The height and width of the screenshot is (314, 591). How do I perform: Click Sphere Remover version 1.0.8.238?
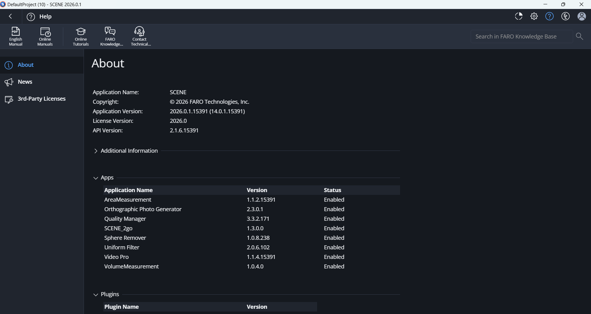258,238
